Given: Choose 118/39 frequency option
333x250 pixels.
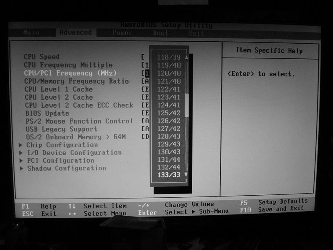Looking at the screenshot, I should tap(169, 57).
